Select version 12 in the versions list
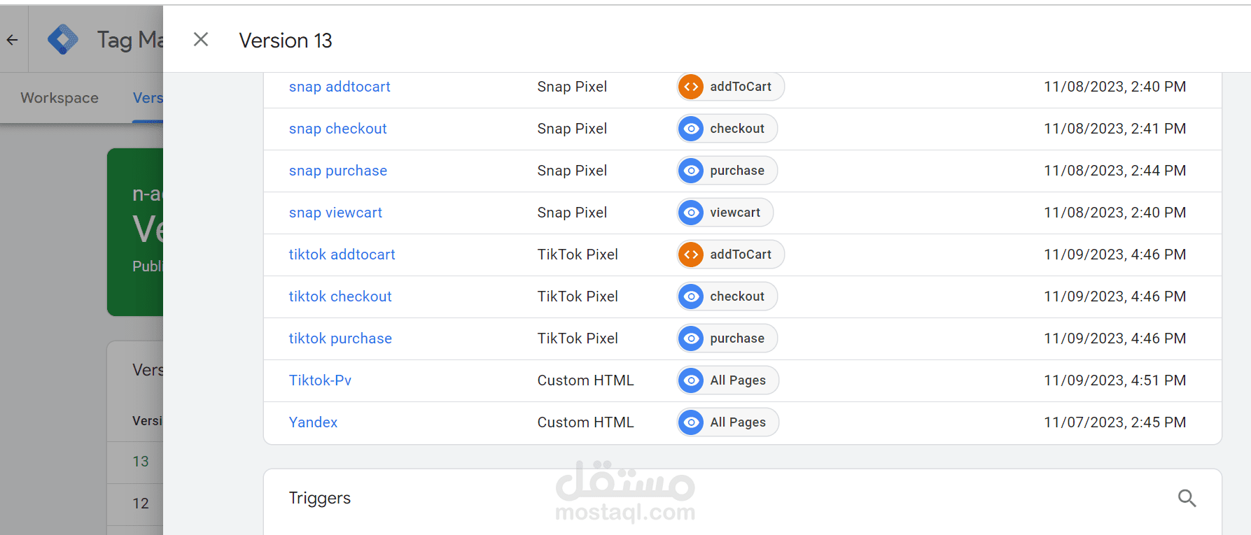The width and height of the screenshot is (1251, 535). [x=141, y=504]
